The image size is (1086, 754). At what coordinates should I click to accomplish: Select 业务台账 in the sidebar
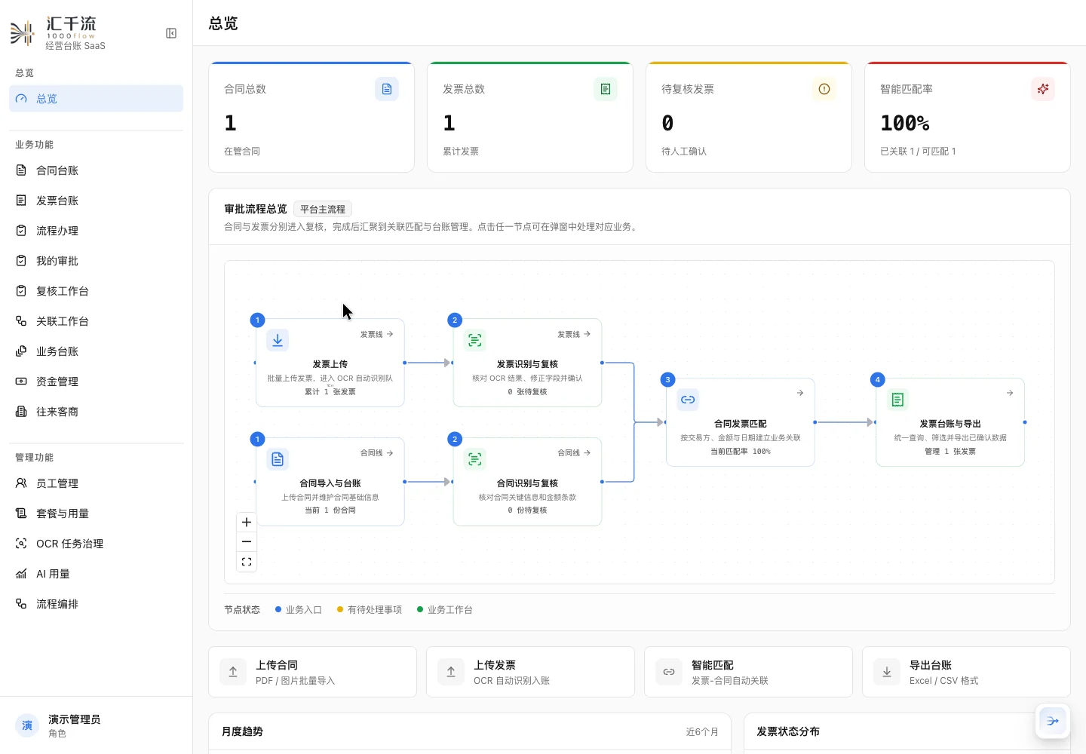pos(96,351)
